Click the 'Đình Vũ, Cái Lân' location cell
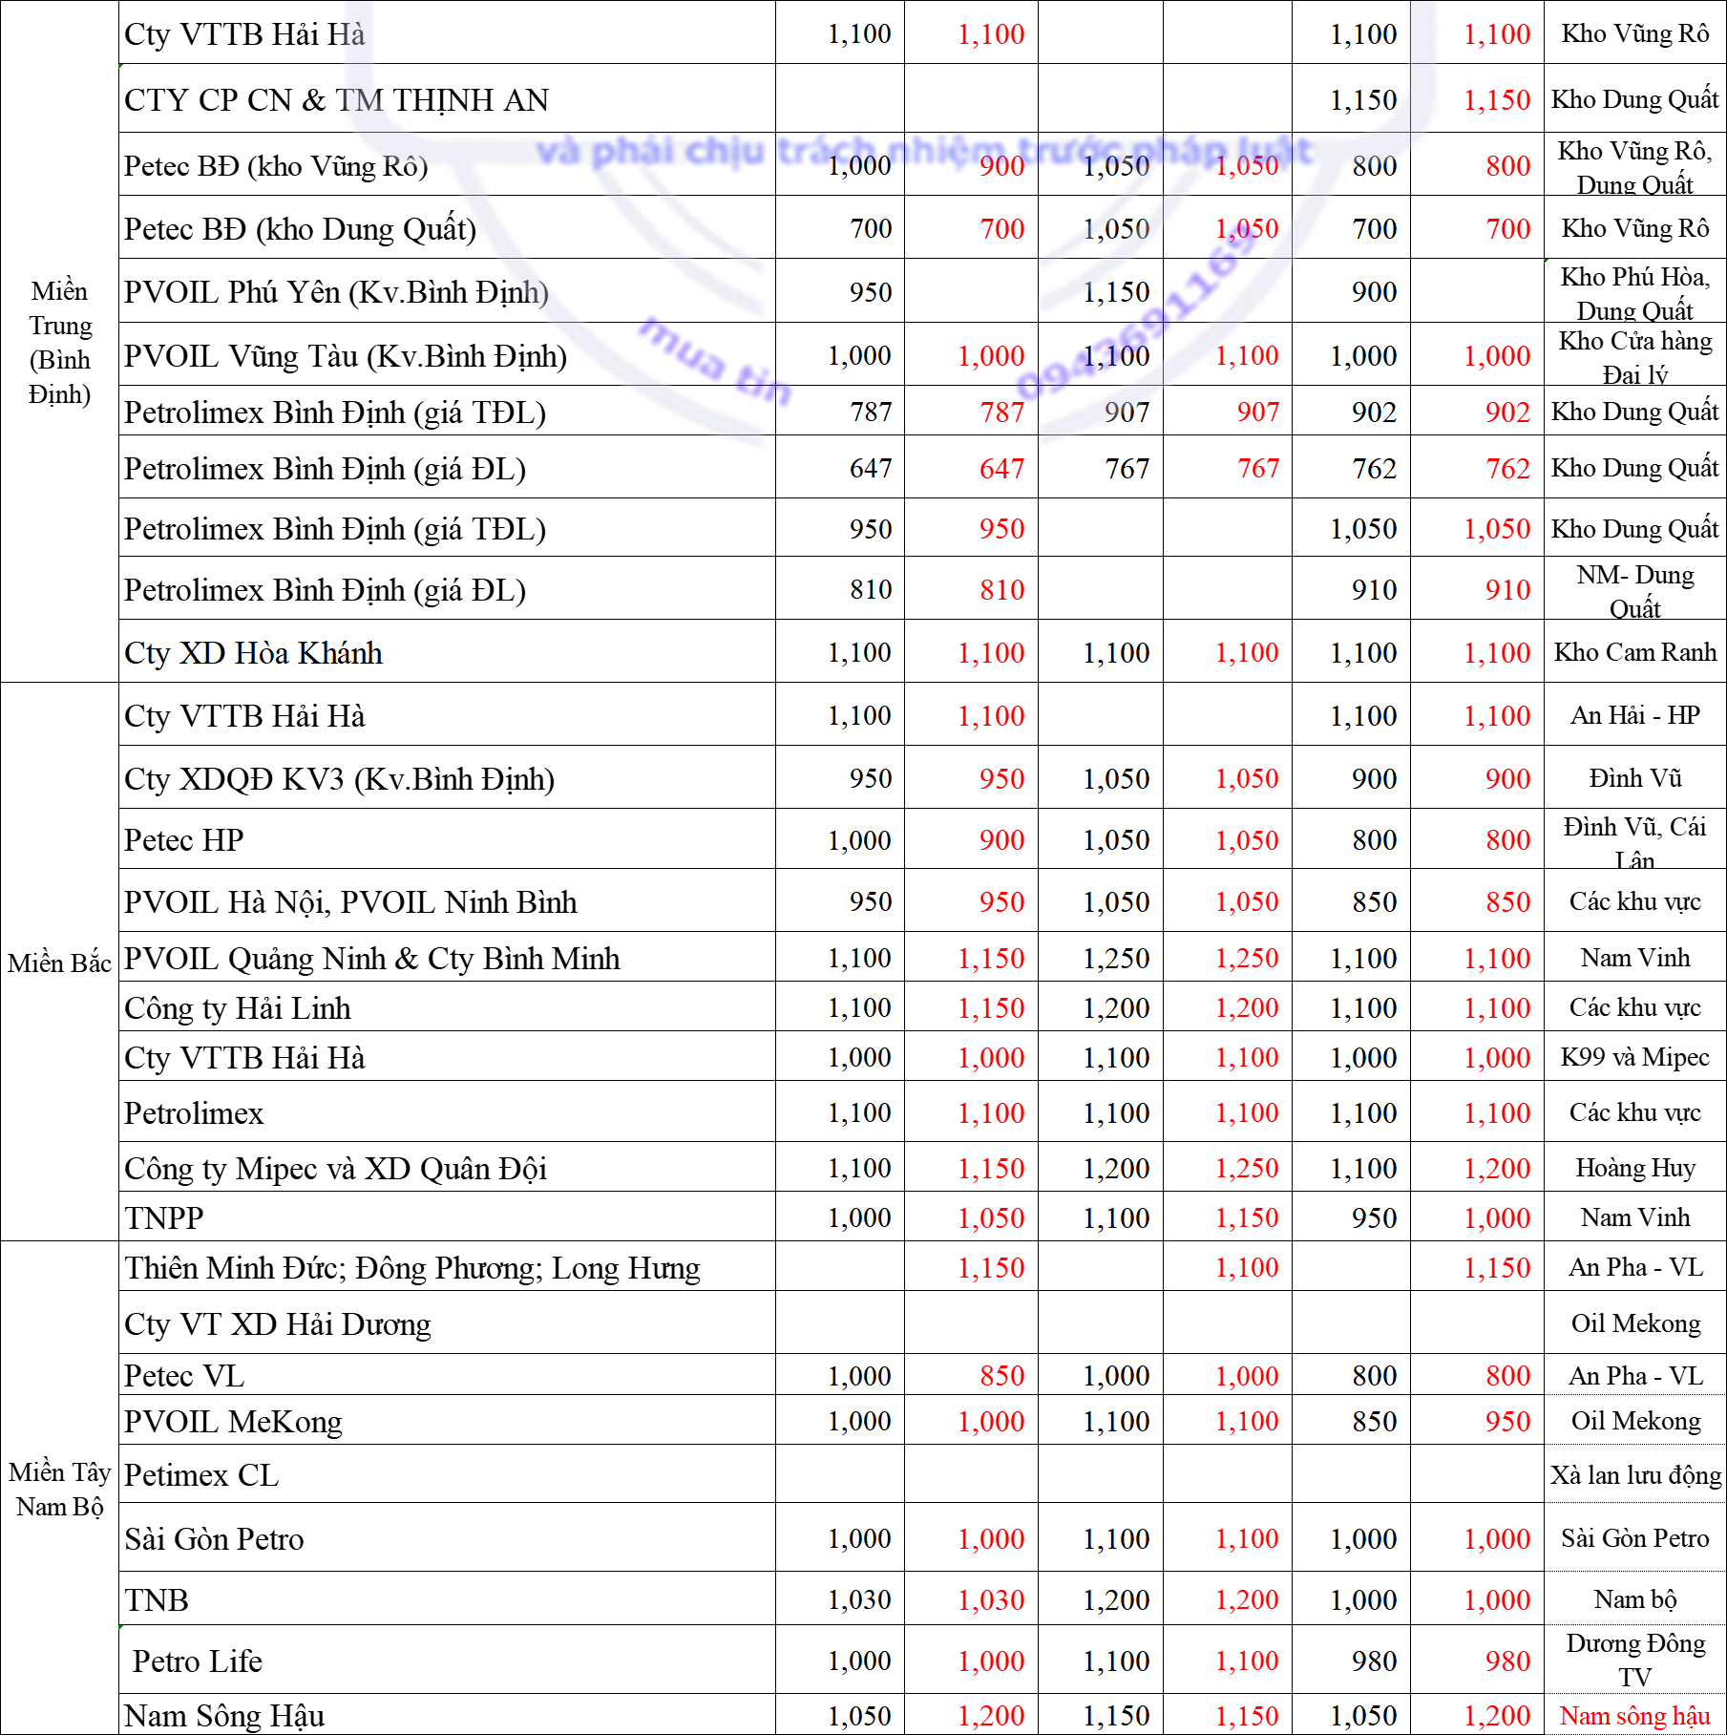Screen dimensions: 1727x1735 tap(1635, 839)
